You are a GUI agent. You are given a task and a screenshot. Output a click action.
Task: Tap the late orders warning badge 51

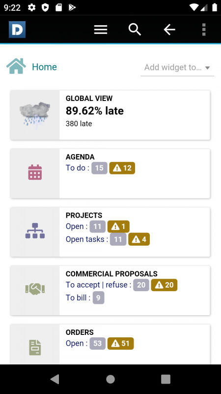[x=120, y=343]
